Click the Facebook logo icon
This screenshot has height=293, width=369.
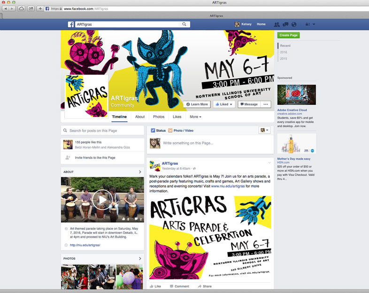click(x=71, y=24)
